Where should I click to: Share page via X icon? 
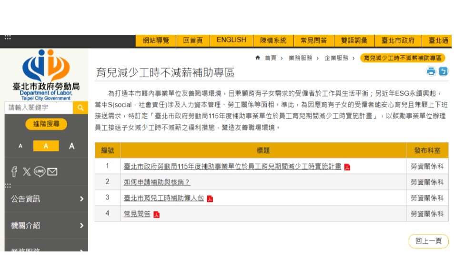coord(27,171)
